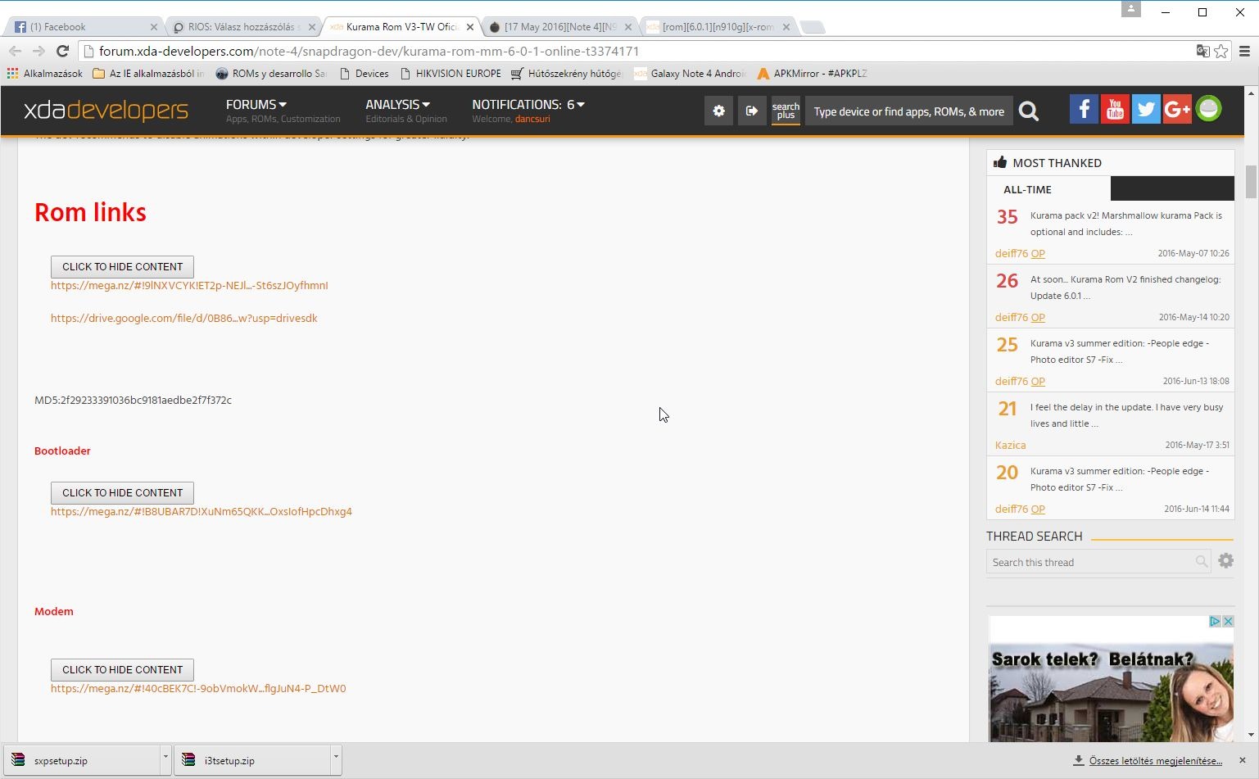This screenshot has width=1259, height=779.
Task: Close the Facebook tab
Action: click(153, 27)
